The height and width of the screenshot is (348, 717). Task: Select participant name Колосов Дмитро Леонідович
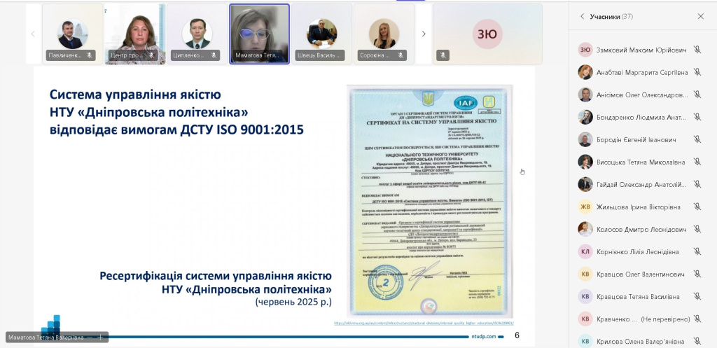click(641, 229)
